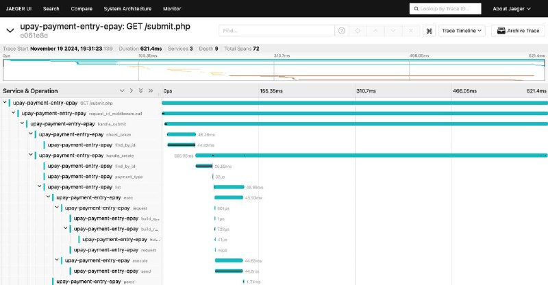The height and width of the screenshot is (285, 548).
Task: Open keyboard shortcuts command icon
Action: (x=429, y=31)
